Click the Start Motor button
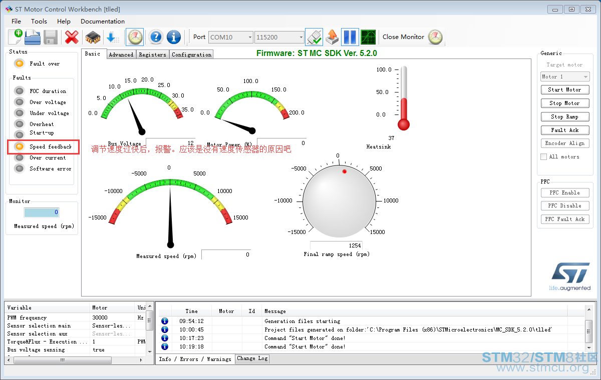 (565, 89)
